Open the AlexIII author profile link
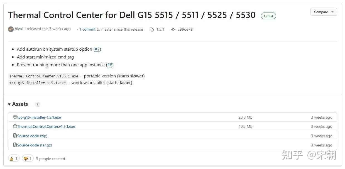 pos(20,29)
